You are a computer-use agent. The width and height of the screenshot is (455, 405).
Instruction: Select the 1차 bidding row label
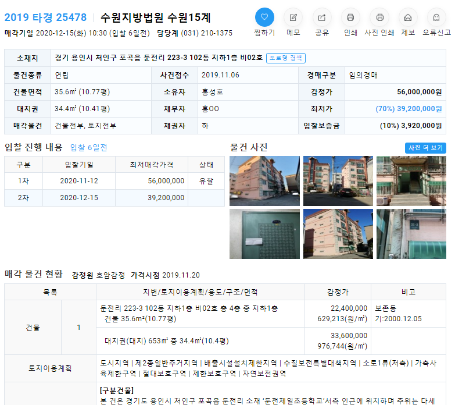(23, 181)
